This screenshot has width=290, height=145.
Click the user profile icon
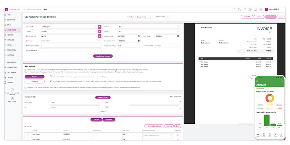point(261,9)
